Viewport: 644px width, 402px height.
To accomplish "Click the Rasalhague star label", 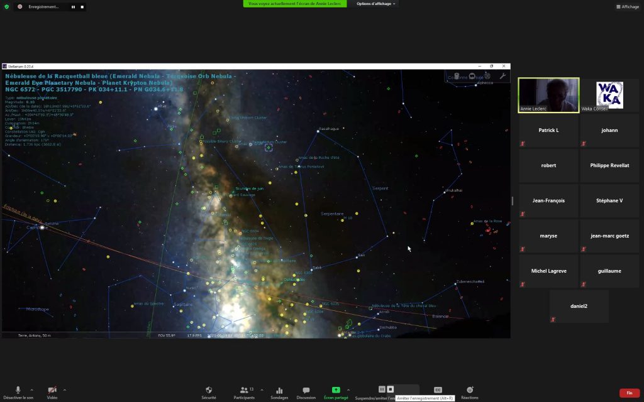I will [x=329, y=129].
